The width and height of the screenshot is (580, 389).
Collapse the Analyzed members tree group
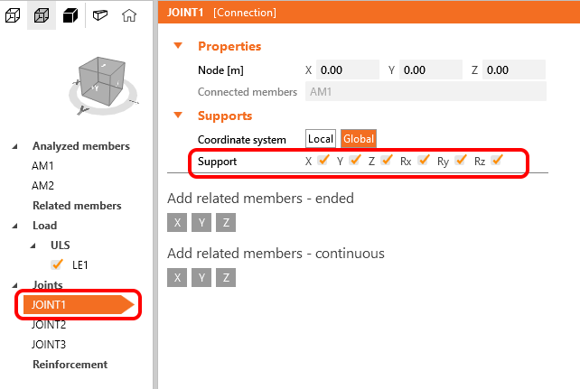coord(14,146)
